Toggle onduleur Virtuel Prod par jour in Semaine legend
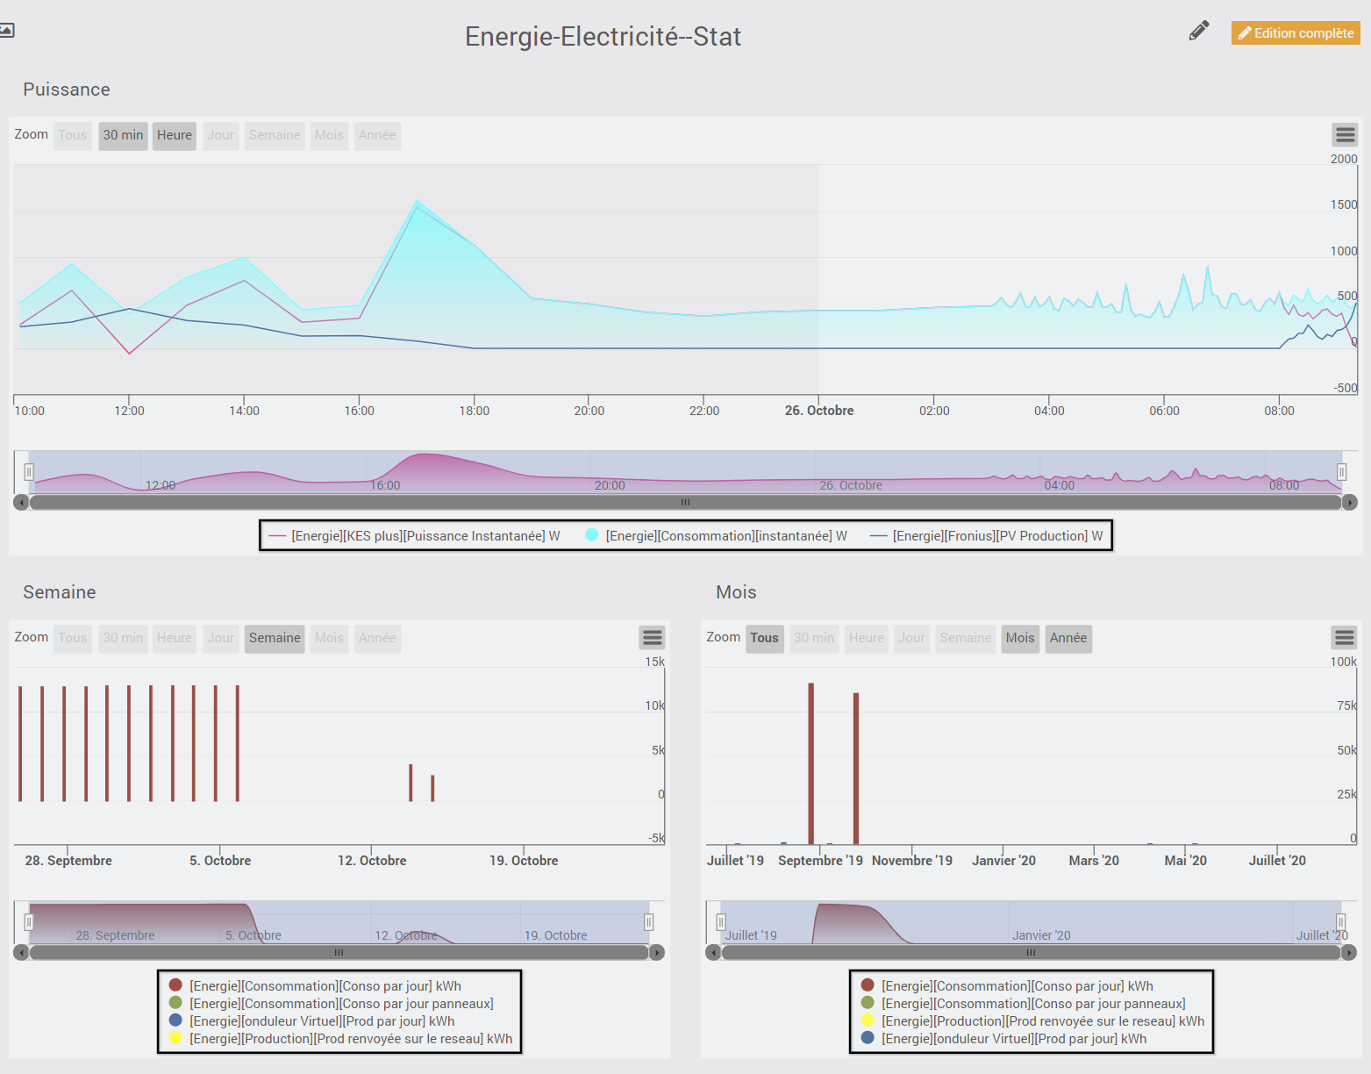Image resolution: width=1371 pixels, height=1074 pixels. point(311,1021)
